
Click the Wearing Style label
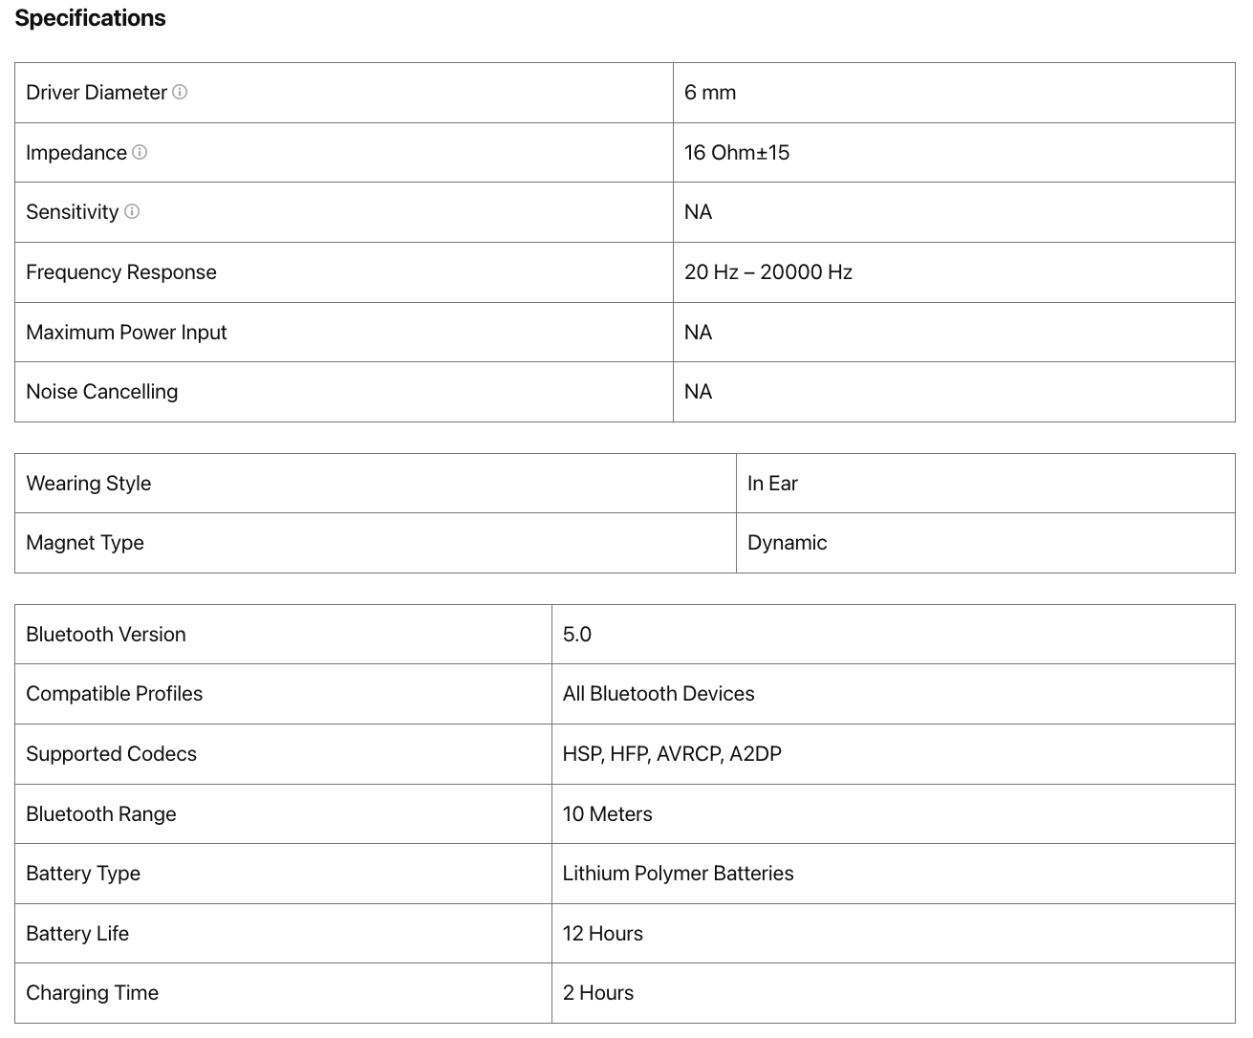[x=89, y=484]
